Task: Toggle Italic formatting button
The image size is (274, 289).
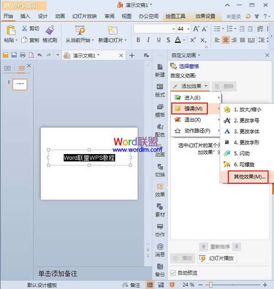Action: click(x=148, y=40)
